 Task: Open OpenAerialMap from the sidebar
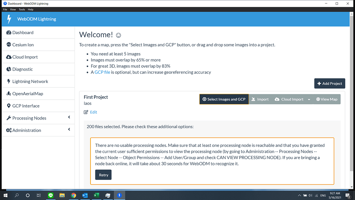8,93
